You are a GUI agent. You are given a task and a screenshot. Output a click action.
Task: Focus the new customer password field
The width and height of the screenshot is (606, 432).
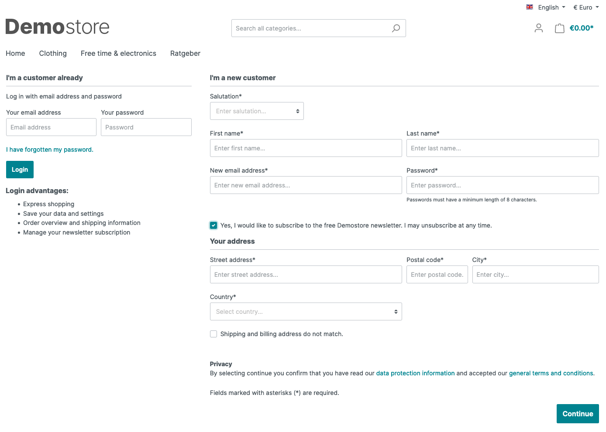coord(503,185)
